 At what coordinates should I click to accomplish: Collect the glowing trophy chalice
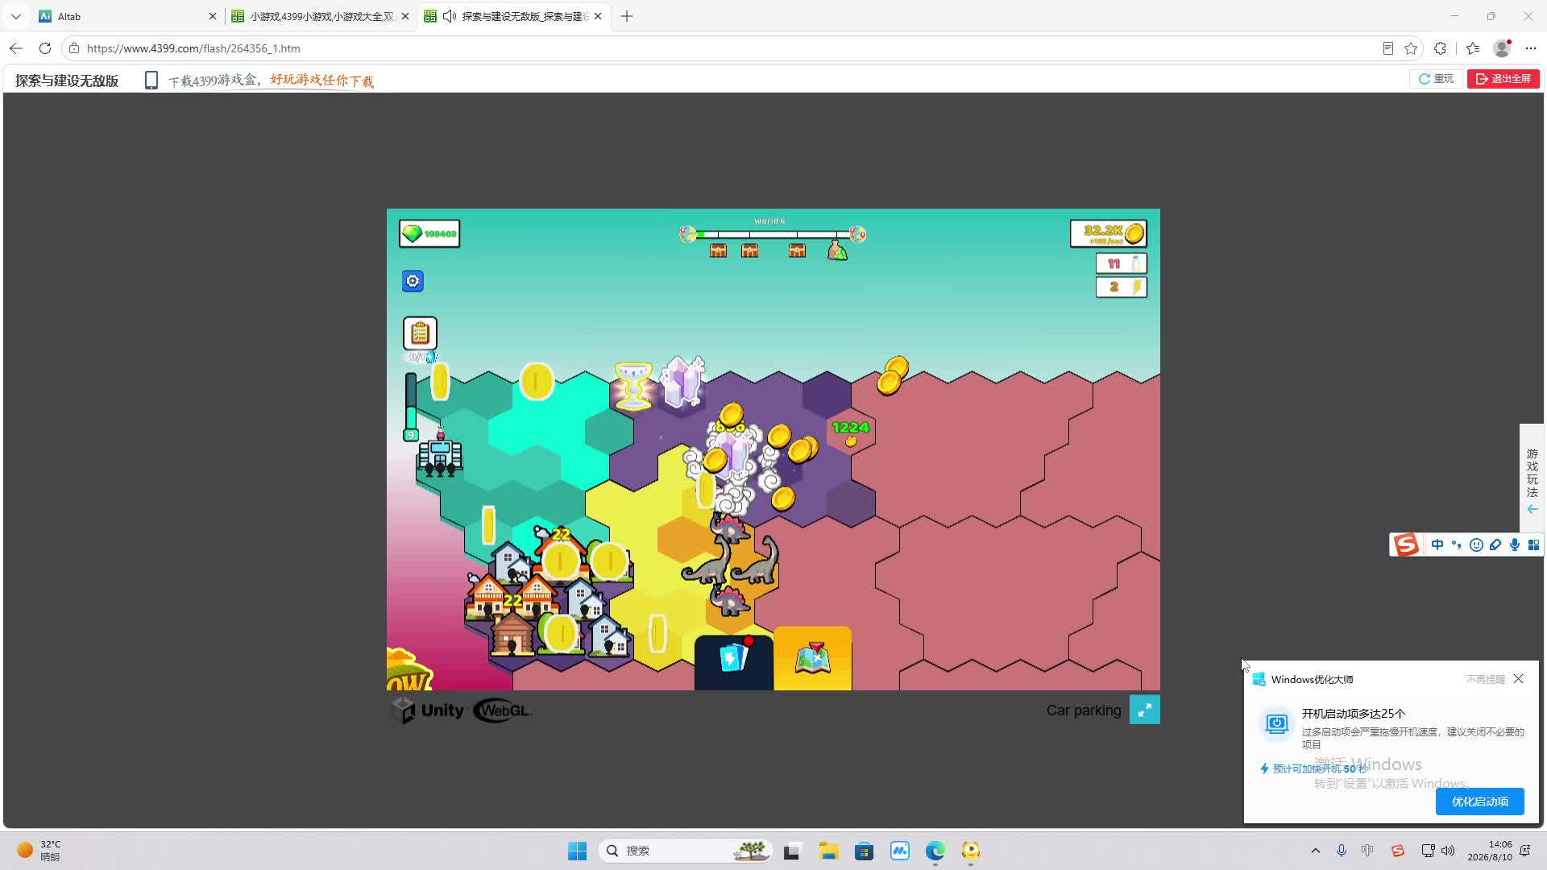(x=633, y=386)
